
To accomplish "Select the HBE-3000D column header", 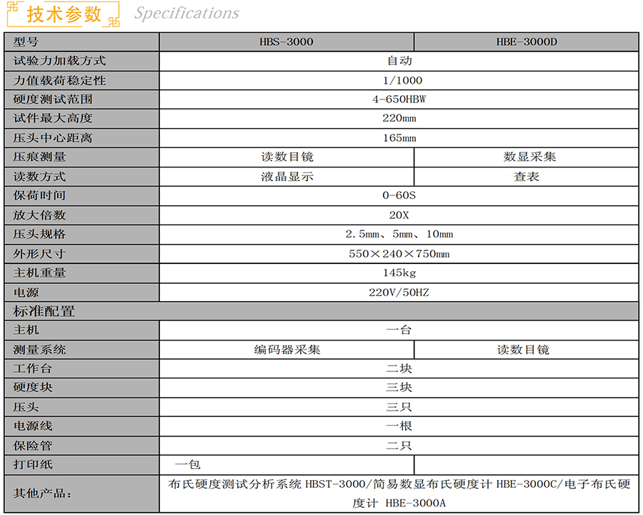I will click(x=527, y=41).
